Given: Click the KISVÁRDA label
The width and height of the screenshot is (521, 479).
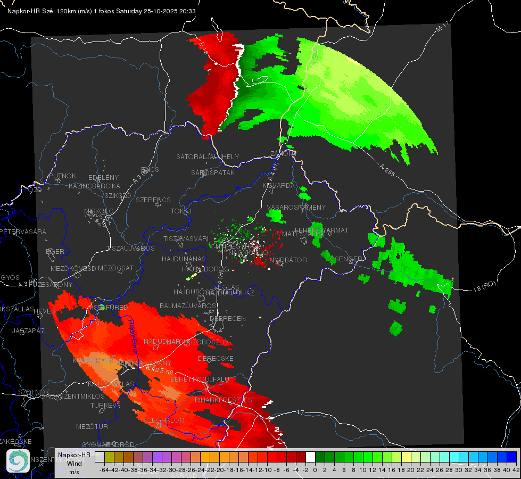Looking at the screenshot, I should pos(279,186).
